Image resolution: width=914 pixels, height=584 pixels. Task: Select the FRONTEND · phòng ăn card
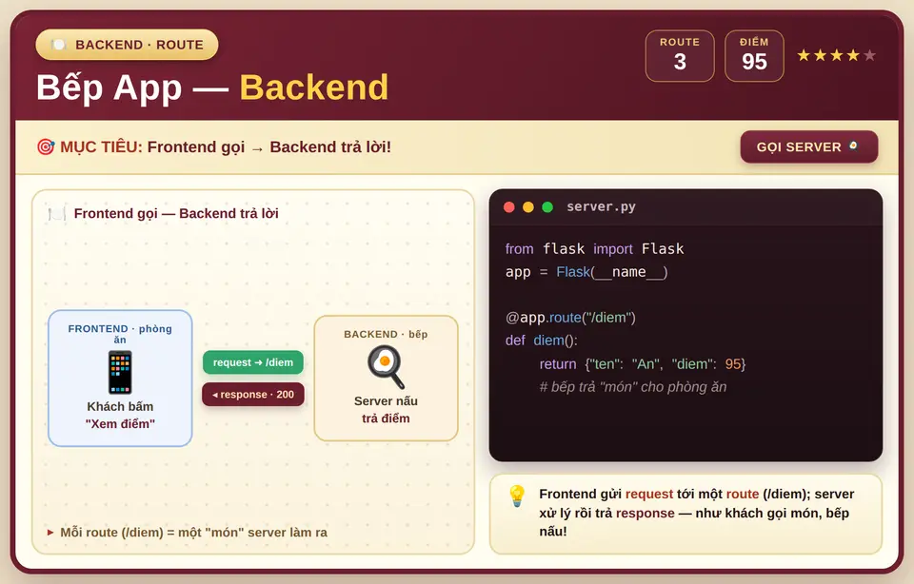(x=120, y=379)
